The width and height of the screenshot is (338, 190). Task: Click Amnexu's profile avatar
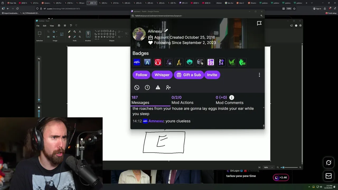139,34
